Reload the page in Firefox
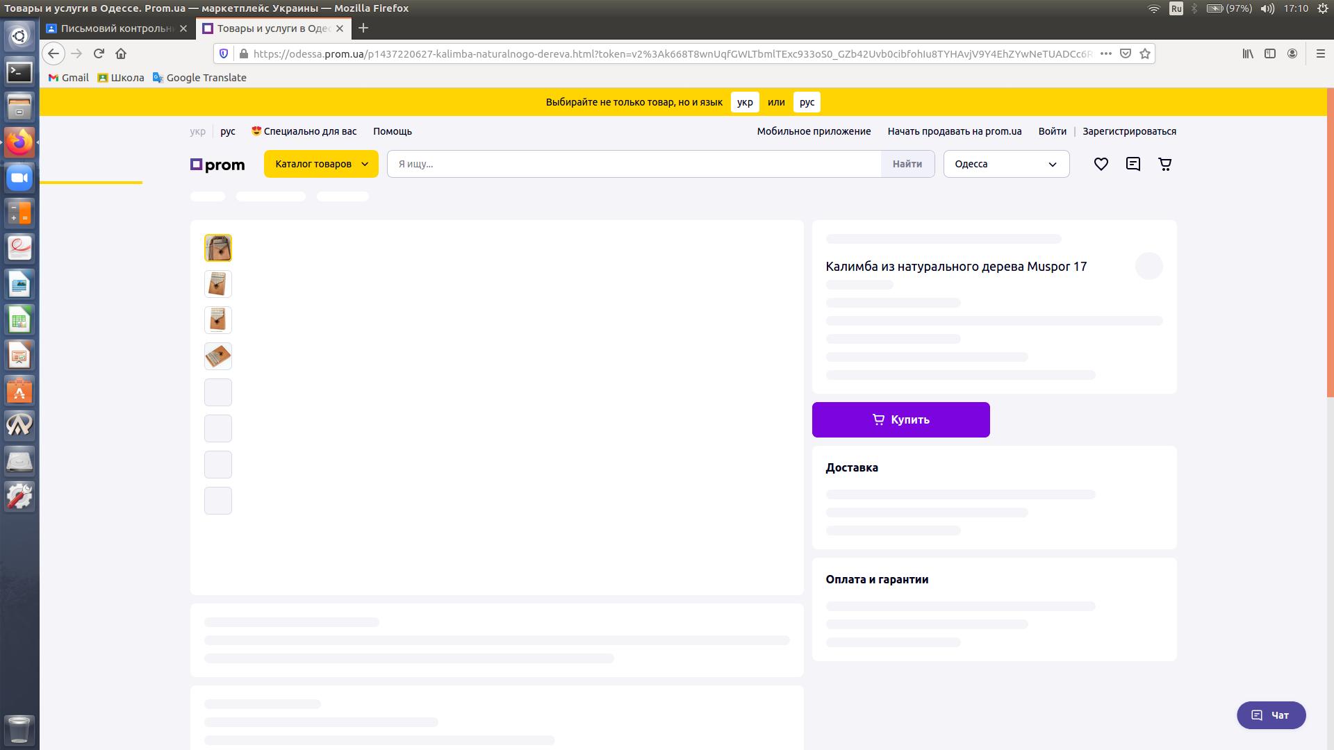Screen dimensions: 1334x750 tap(99, 53)
